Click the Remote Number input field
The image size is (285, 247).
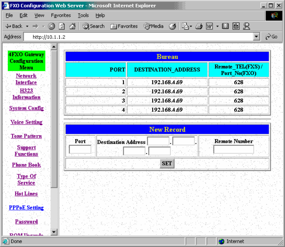tap(233, 149)
